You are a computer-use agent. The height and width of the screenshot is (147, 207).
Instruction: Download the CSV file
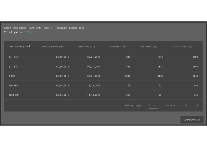[192, 120]
